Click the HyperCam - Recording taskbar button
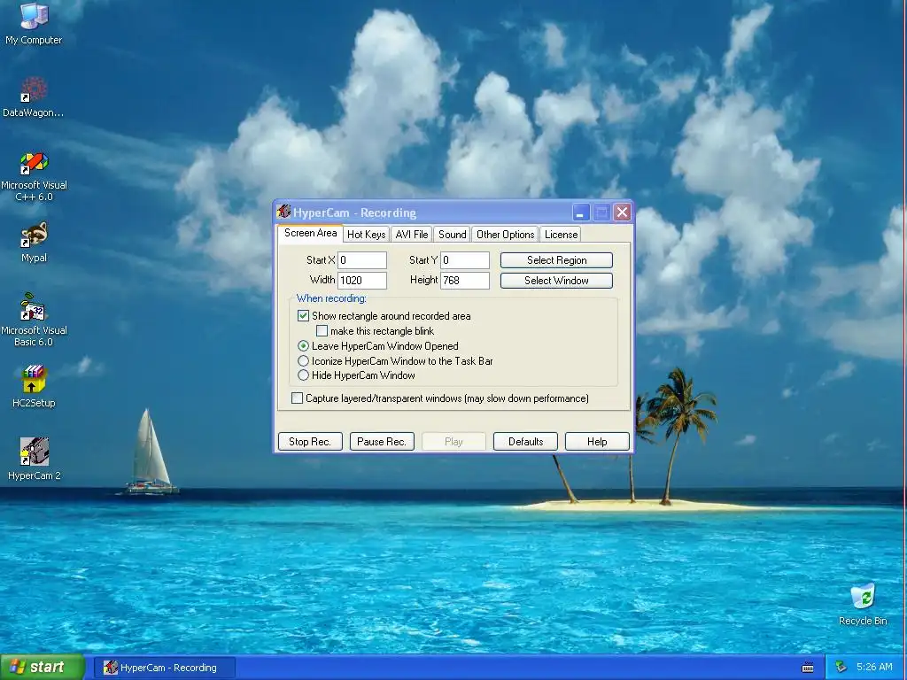 pyautogui.click(x=164, y=668)
